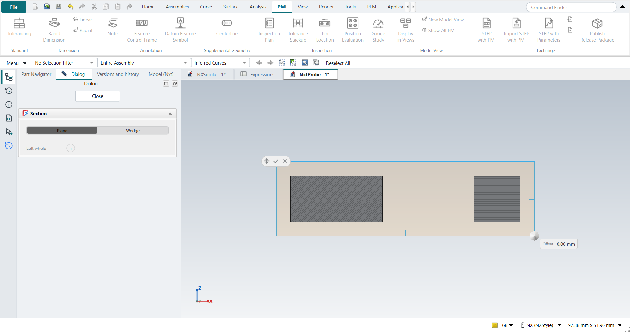The height and width of the screenshot is (332, 630).
Task: Start a Gauge Study
Action: click(378, 30)
